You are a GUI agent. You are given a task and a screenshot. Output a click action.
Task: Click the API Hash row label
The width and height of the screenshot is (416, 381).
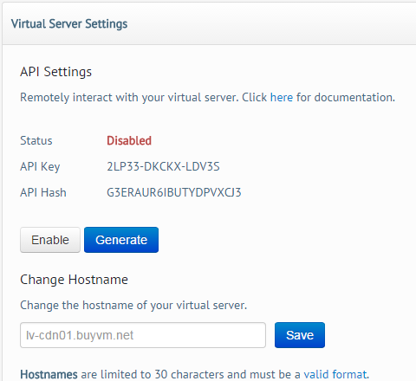point(43,192)
